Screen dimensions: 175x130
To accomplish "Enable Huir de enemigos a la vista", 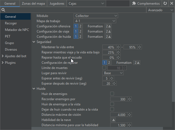I will click(112, 104).
